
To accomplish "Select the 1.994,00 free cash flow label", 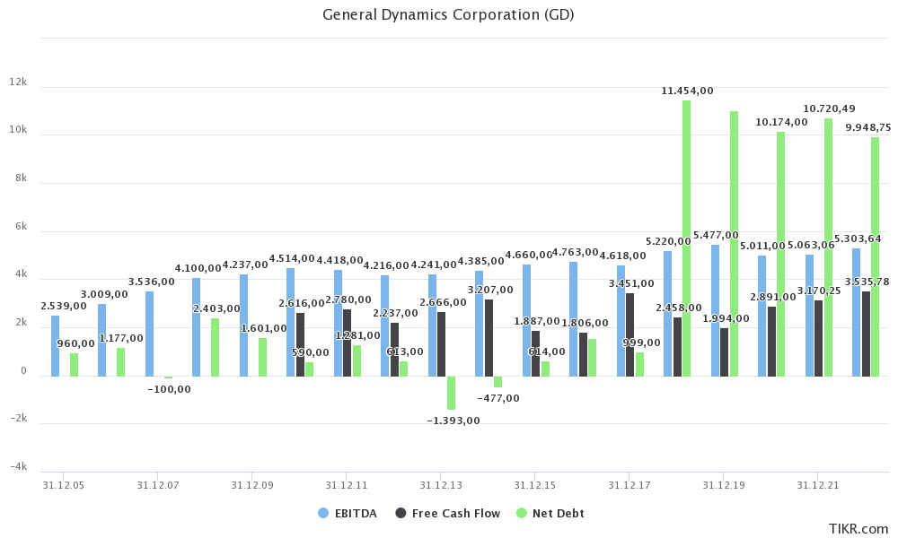I will [726, 319].
